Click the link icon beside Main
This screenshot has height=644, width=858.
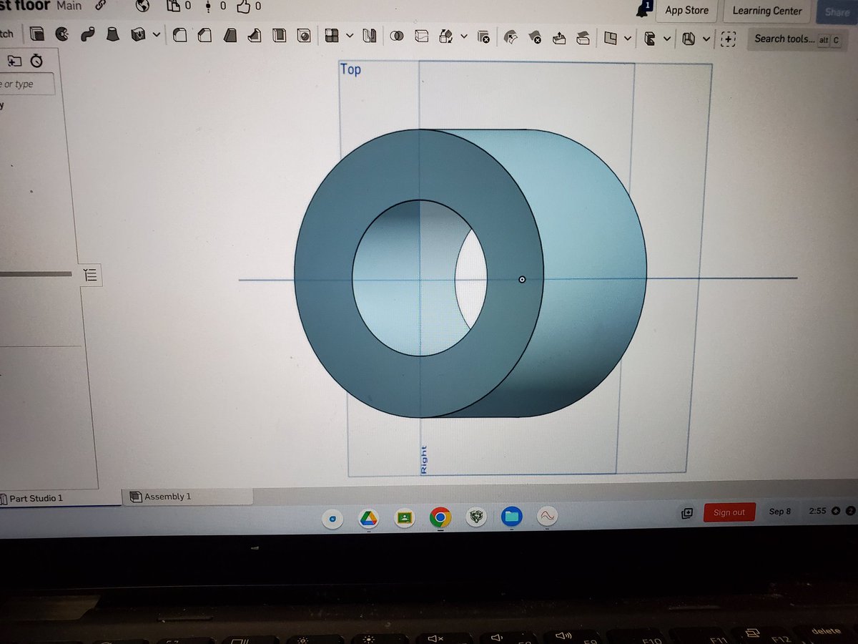coord(102,6)
